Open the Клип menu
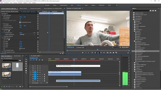 point(11,3)
